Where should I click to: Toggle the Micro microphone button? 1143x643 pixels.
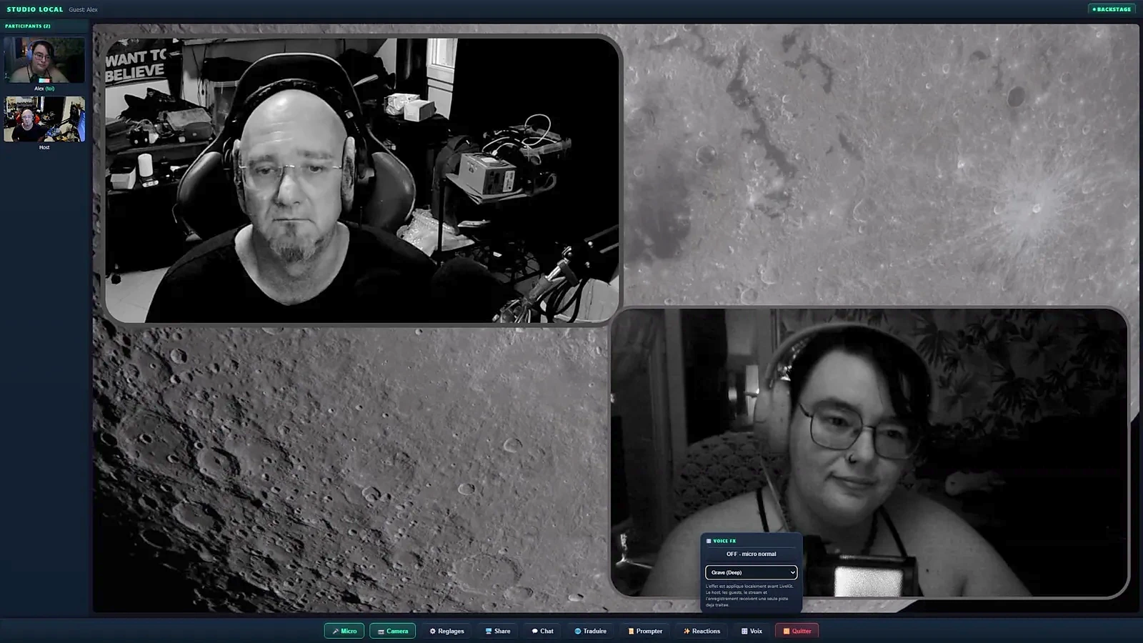(x=344, y=631)
